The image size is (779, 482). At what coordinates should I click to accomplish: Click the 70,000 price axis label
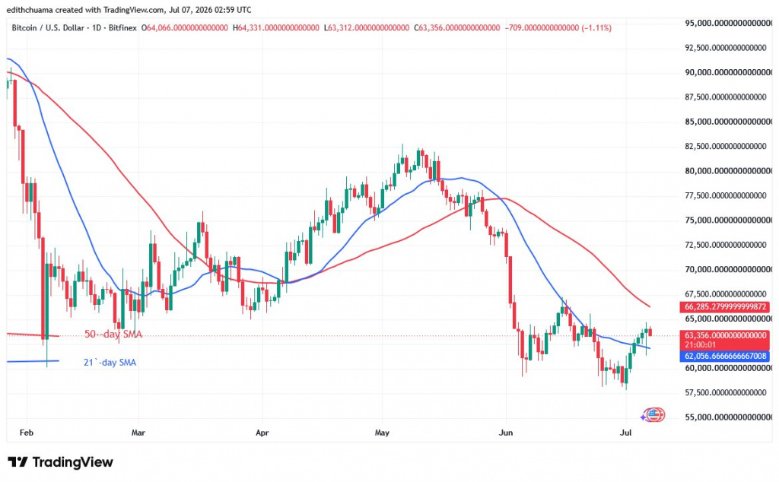click(728, 270)
